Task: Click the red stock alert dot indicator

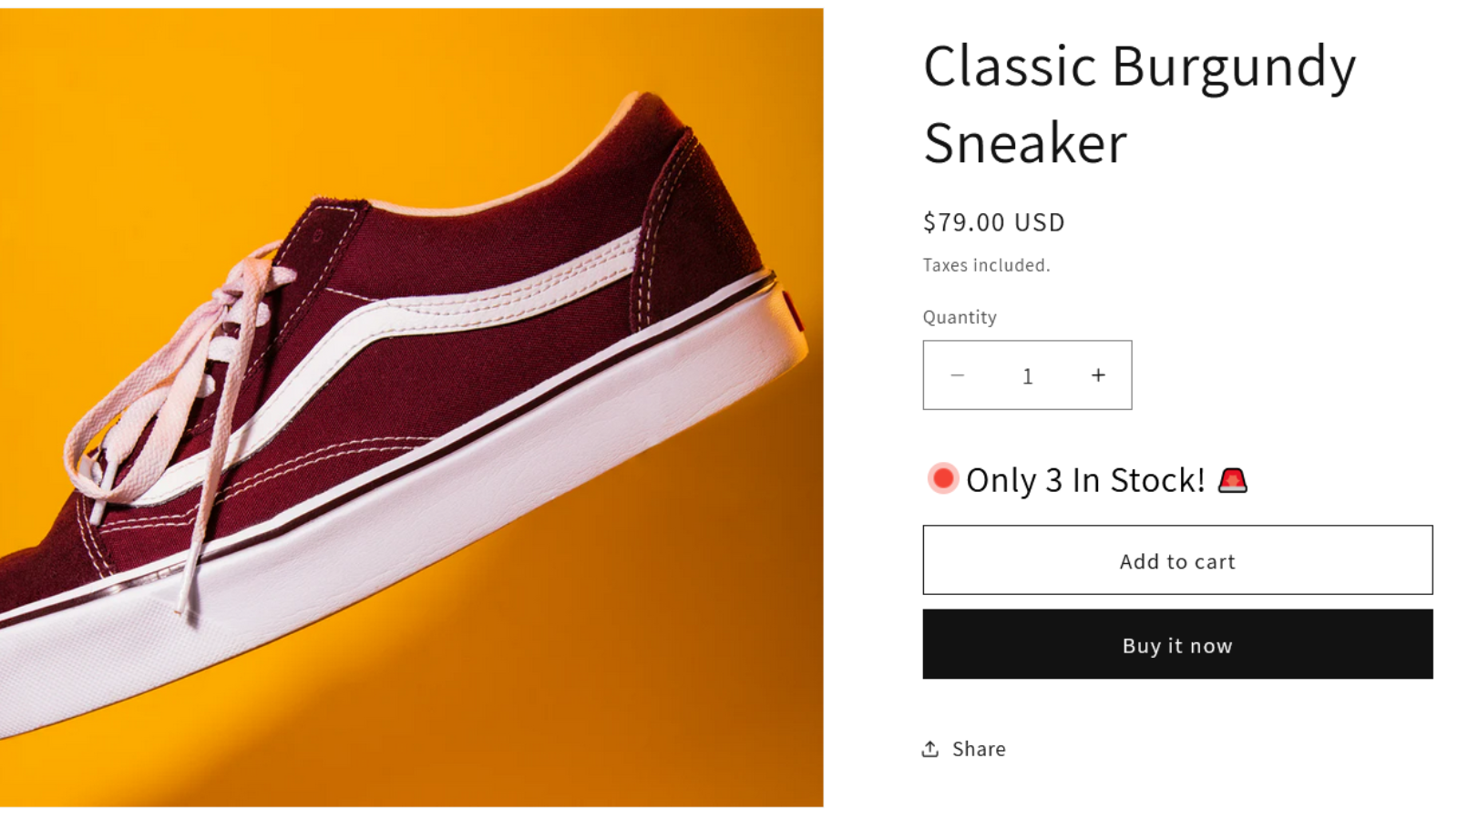Action: (x=940, y=477)
